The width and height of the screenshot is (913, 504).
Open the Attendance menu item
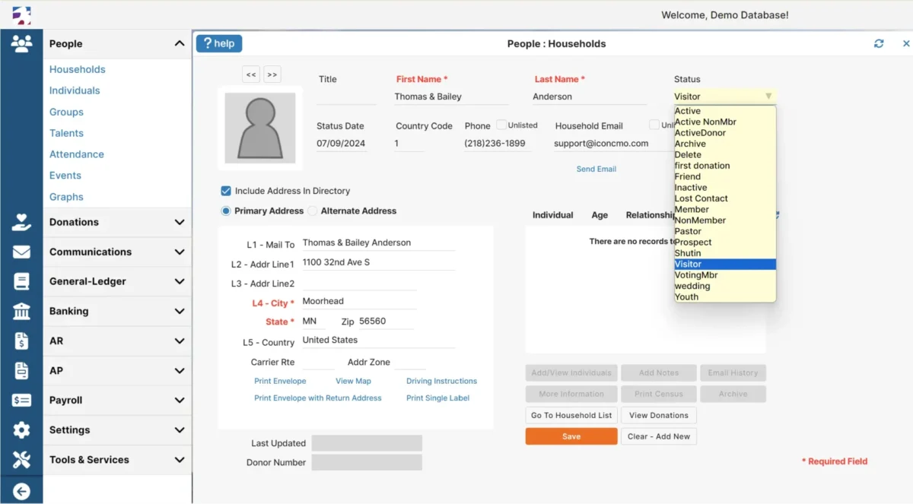tap(77, 154)
